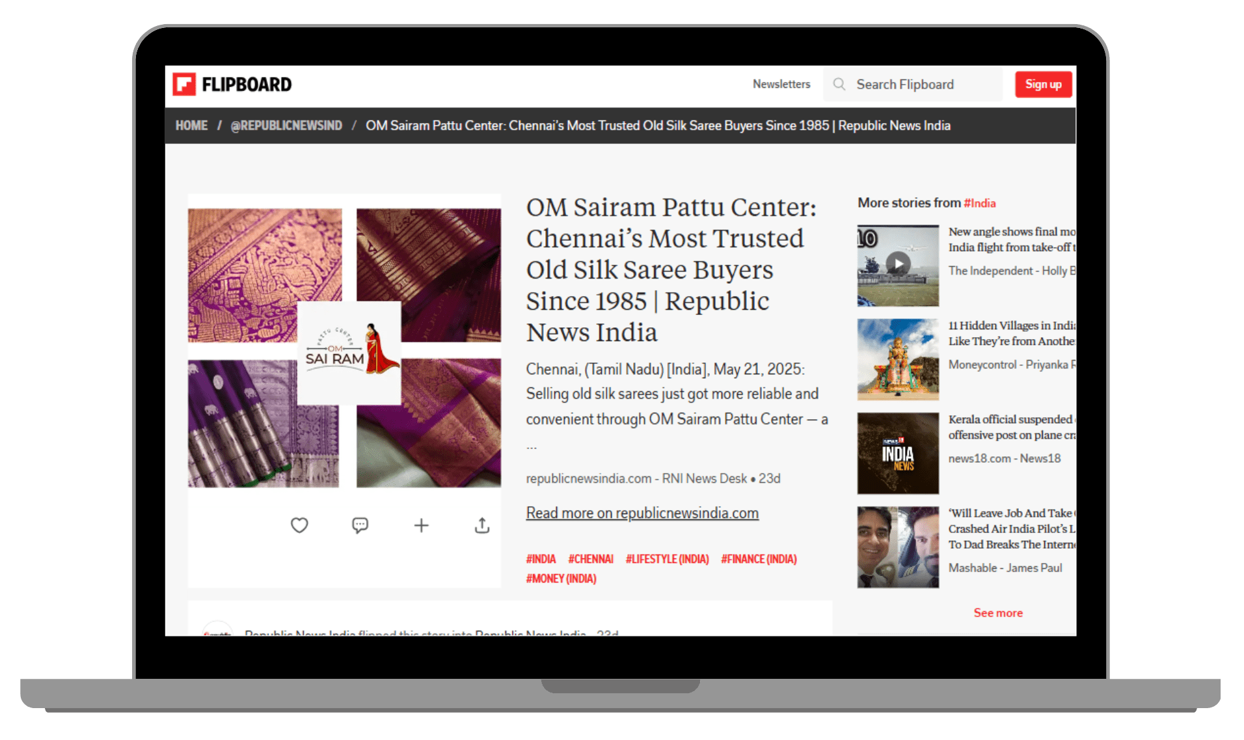
Task: Open the saree collage article image
Action: tap(344, 348)
